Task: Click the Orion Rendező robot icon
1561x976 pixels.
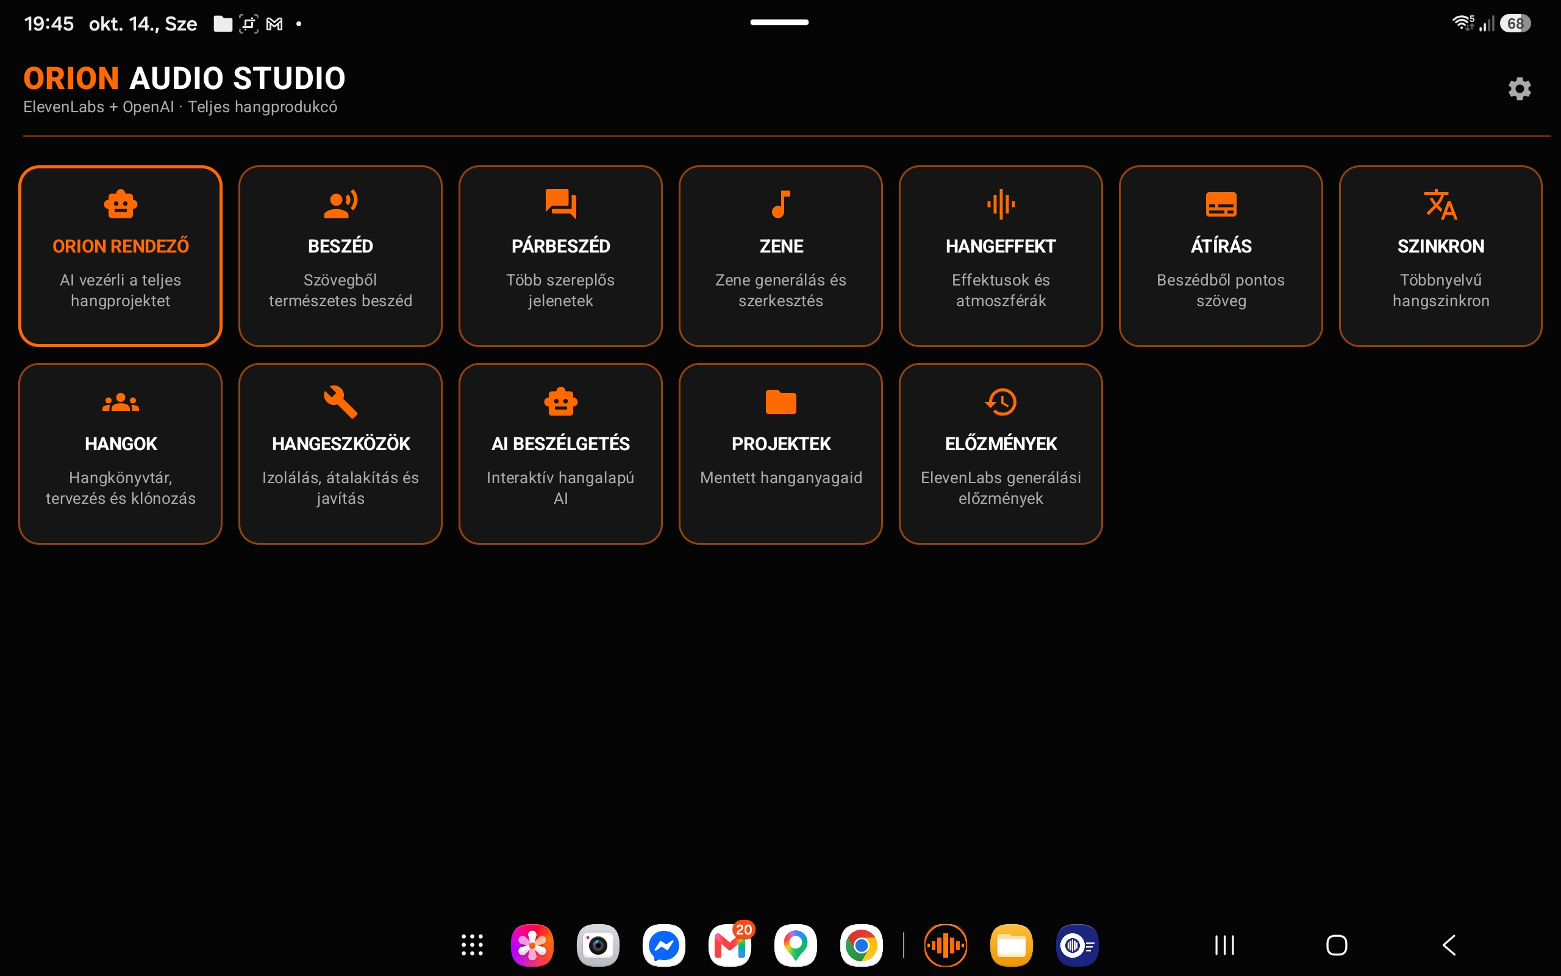Action: click(x=121, y=204)
